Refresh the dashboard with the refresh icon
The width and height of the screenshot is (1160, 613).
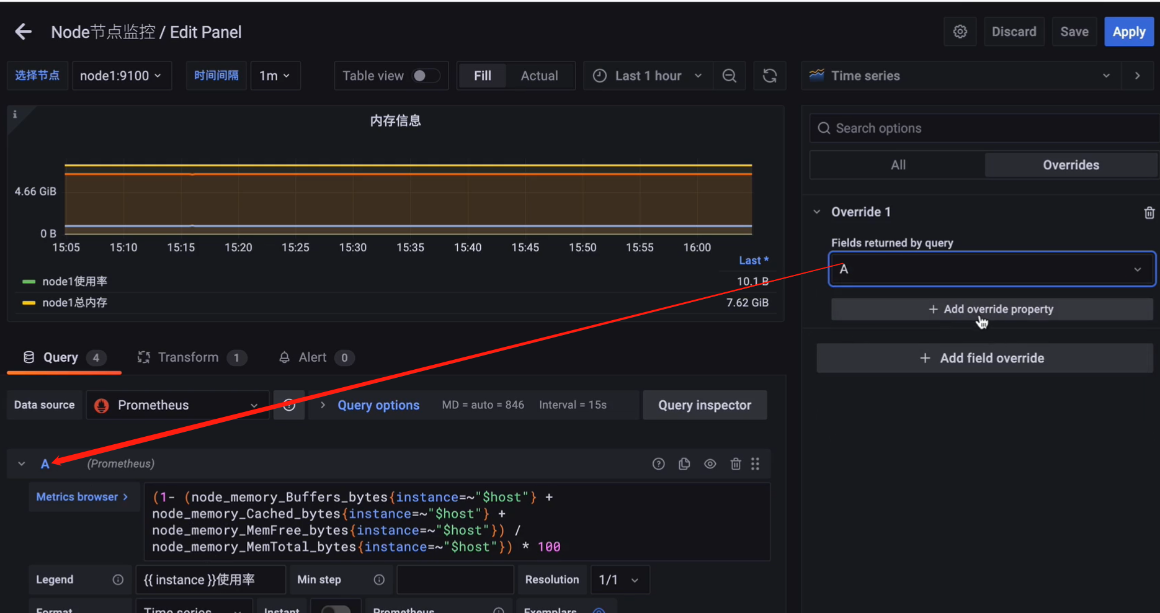pyautogui.click(x=770, y=75)
